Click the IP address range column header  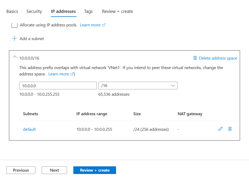[92, 114]
